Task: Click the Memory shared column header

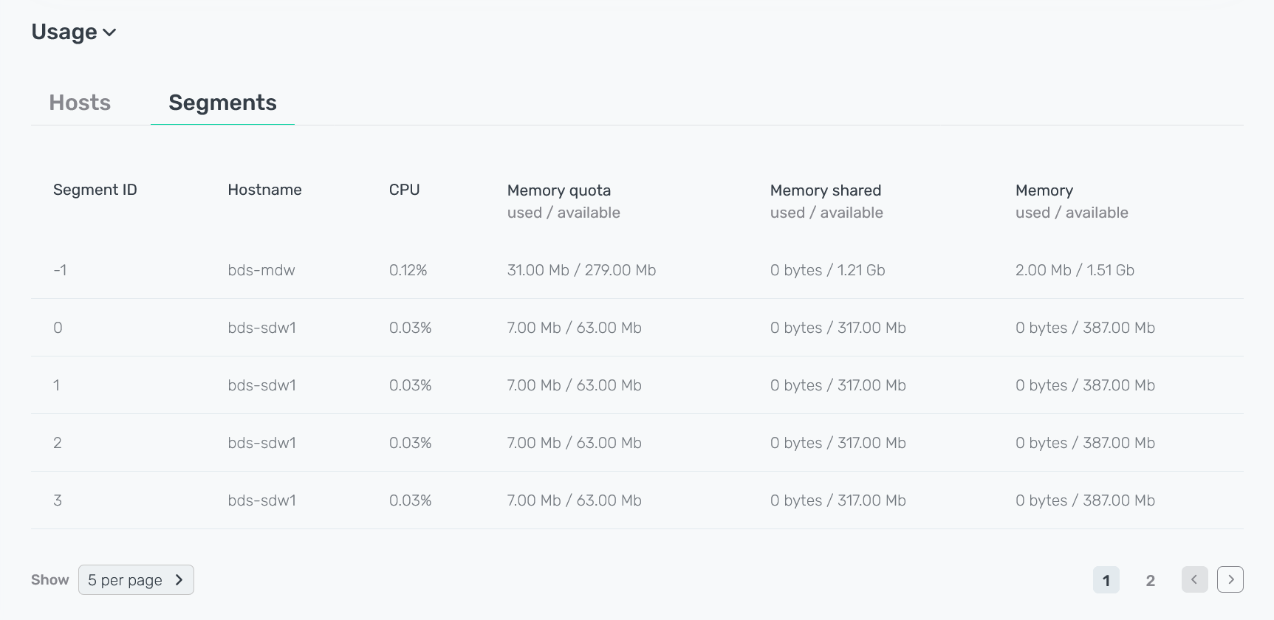Action: [x=826, y=190]
